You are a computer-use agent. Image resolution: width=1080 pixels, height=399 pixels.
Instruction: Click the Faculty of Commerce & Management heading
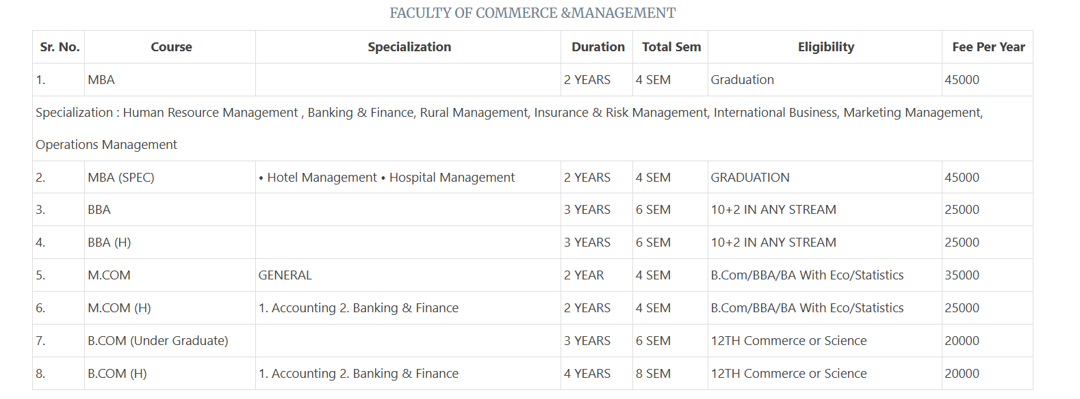coord(532,13)
